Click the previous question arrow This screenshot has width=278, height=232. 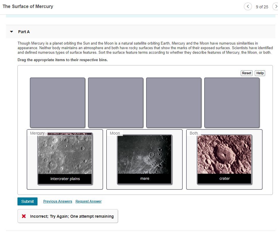[248, 6]
